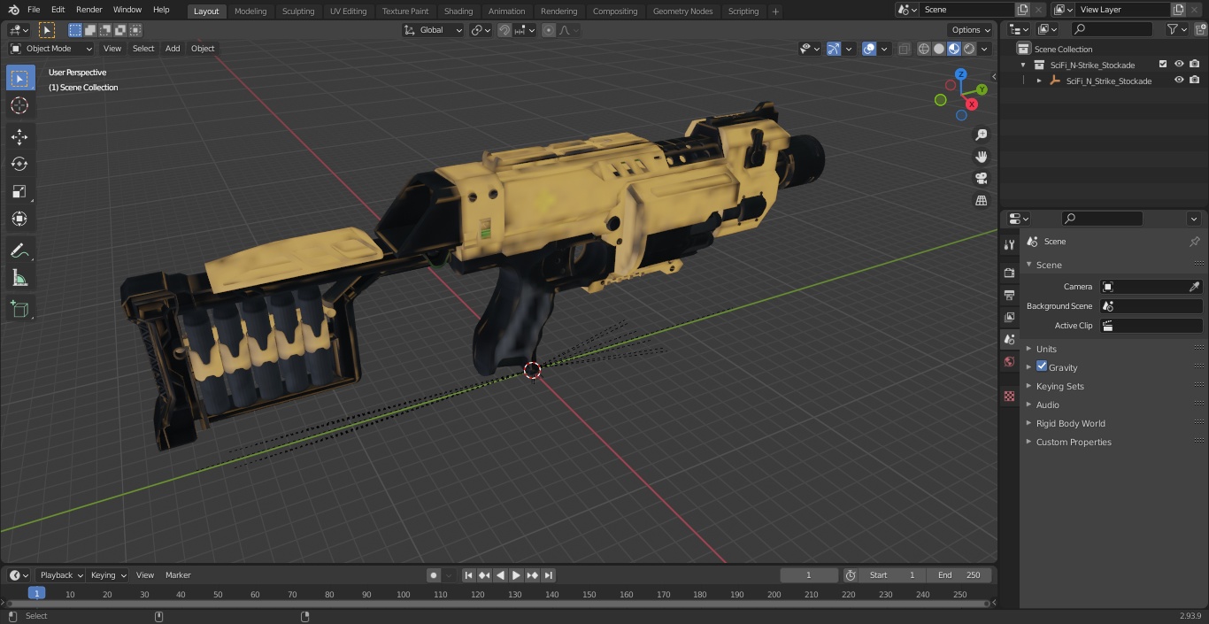Image resolution: width=1209 pixels, height=624 pixels.
Task: Toggle viewport gizmos visibility button
Action: point(834,49)
